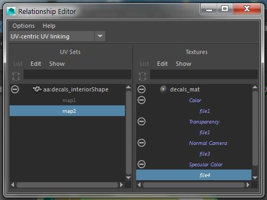
Task: Open the Options menu
Action: [x=23, y=26]
